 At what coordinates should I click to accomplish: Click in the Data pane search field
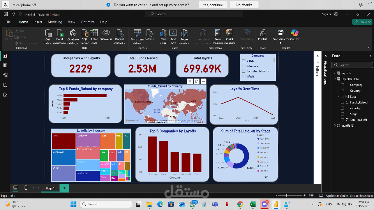[352, 65]
